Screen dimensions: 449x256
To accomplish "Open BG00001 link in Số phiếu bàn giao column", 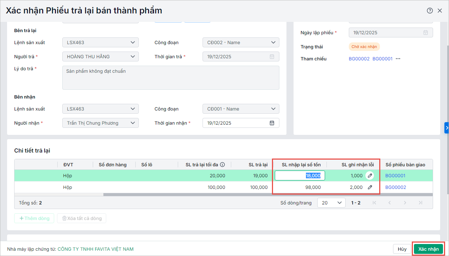I will (395, 175).
